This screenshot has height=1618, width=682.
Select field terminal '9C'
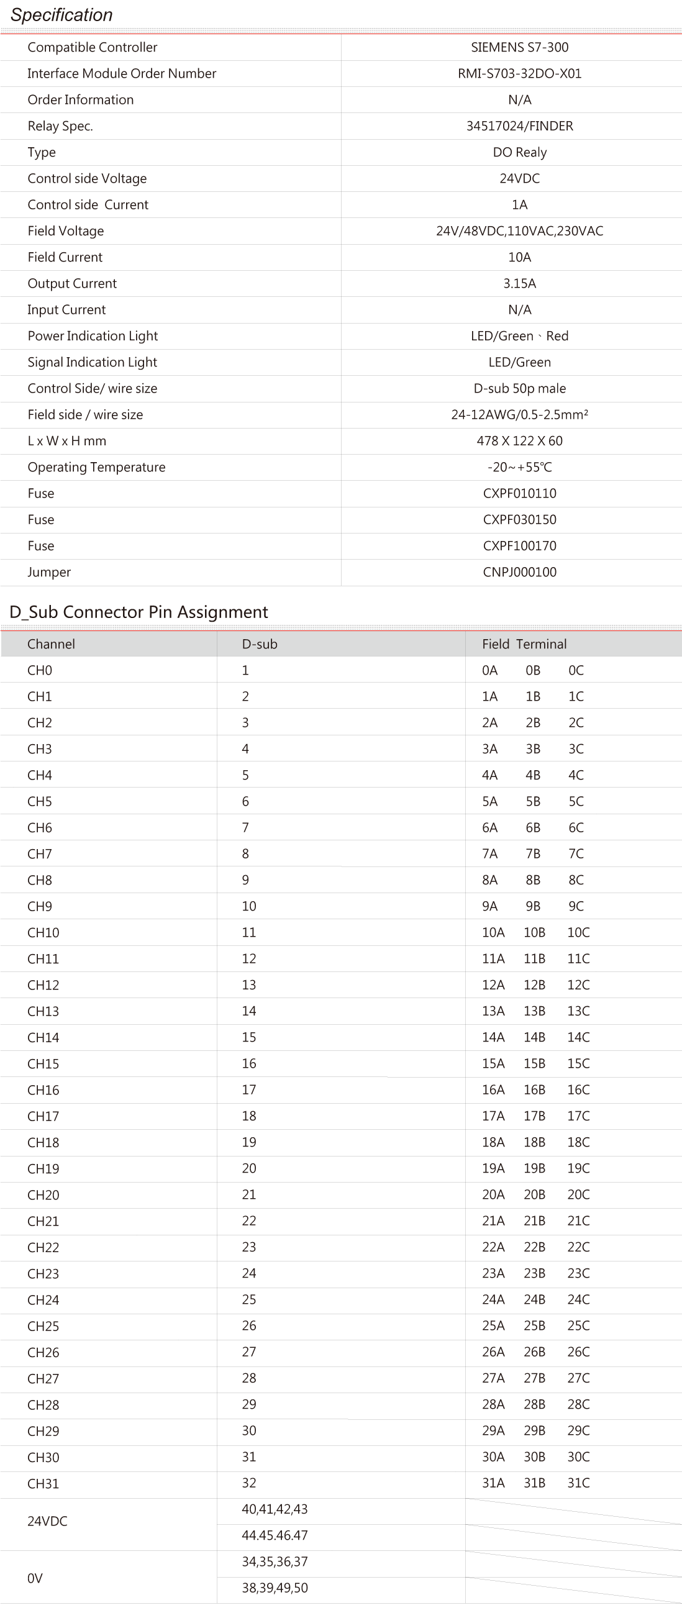point(576,906)
